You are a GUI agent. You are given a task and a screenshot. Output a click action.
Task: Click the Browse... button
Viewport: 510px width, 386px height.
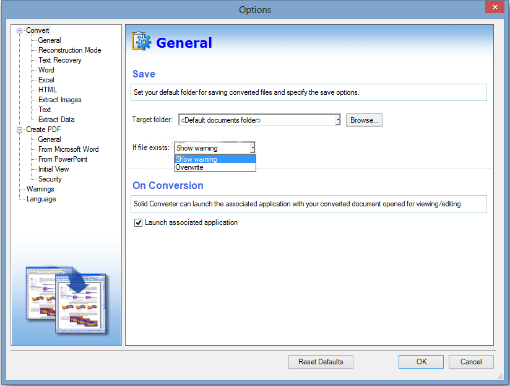click(364, 120)
